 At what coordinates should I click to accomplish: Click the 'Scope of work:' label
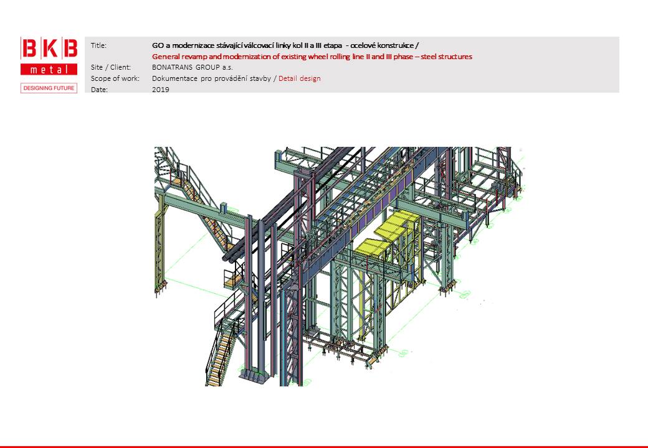(115, 78)
